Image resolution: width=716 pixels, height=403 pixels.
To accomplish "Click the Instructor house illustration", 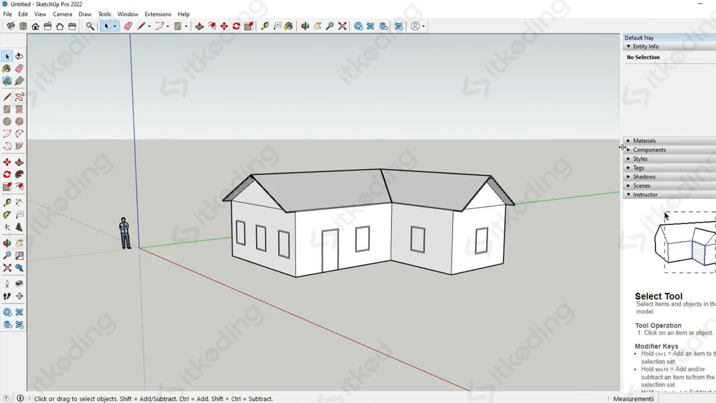I will pos(685,242).
